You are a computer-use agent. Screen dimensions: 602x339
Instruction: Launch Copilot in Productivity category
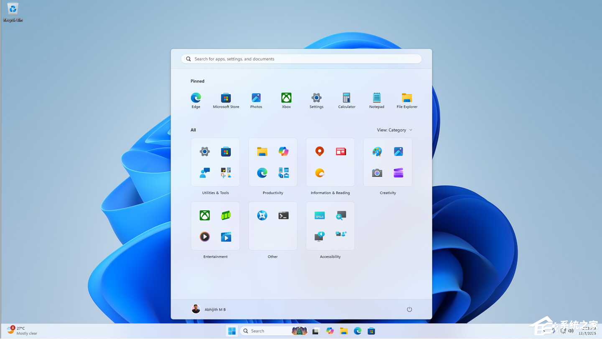283,151
